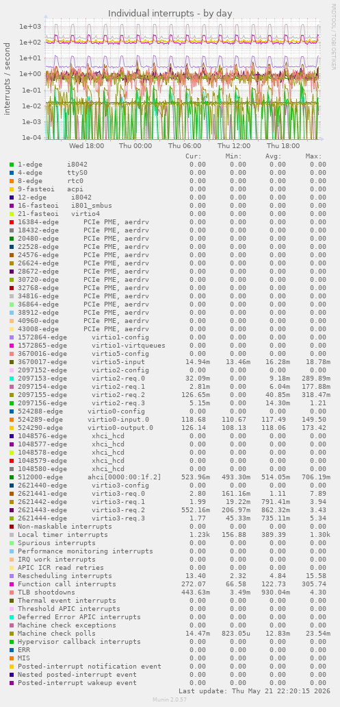The image size is (340, 707).
Task: Click the RRDTOOL / TOBI OETIKER watermark
Action: pyautogui.click(x=332, y=36)
